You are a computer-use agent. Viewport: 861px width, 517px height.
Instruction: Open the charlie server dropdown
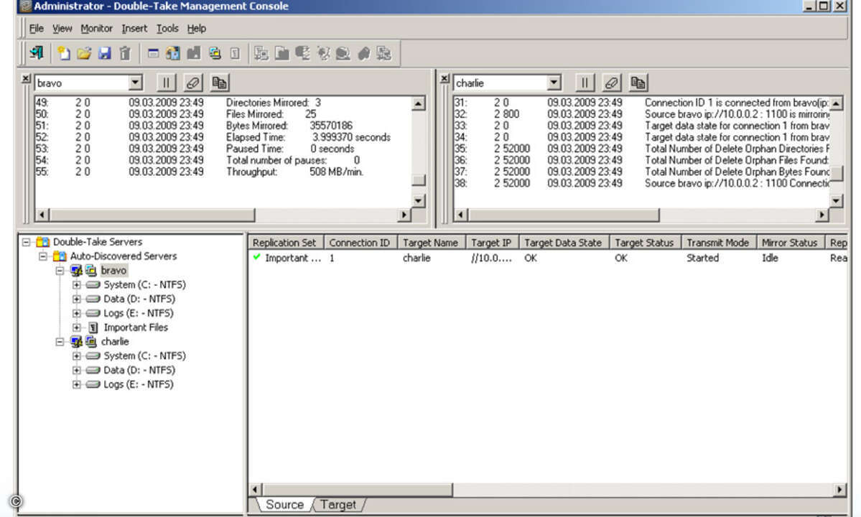[x=554, y=83]
